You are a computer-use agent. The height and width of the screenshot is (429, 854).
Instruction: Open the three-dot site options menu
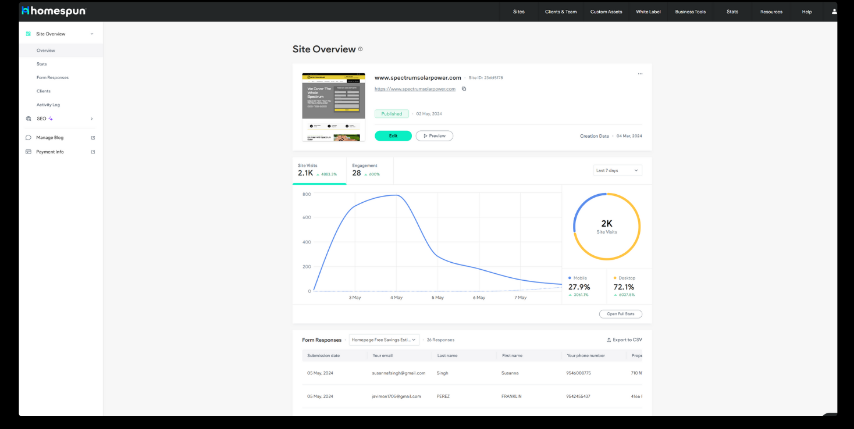click(640, 74)
